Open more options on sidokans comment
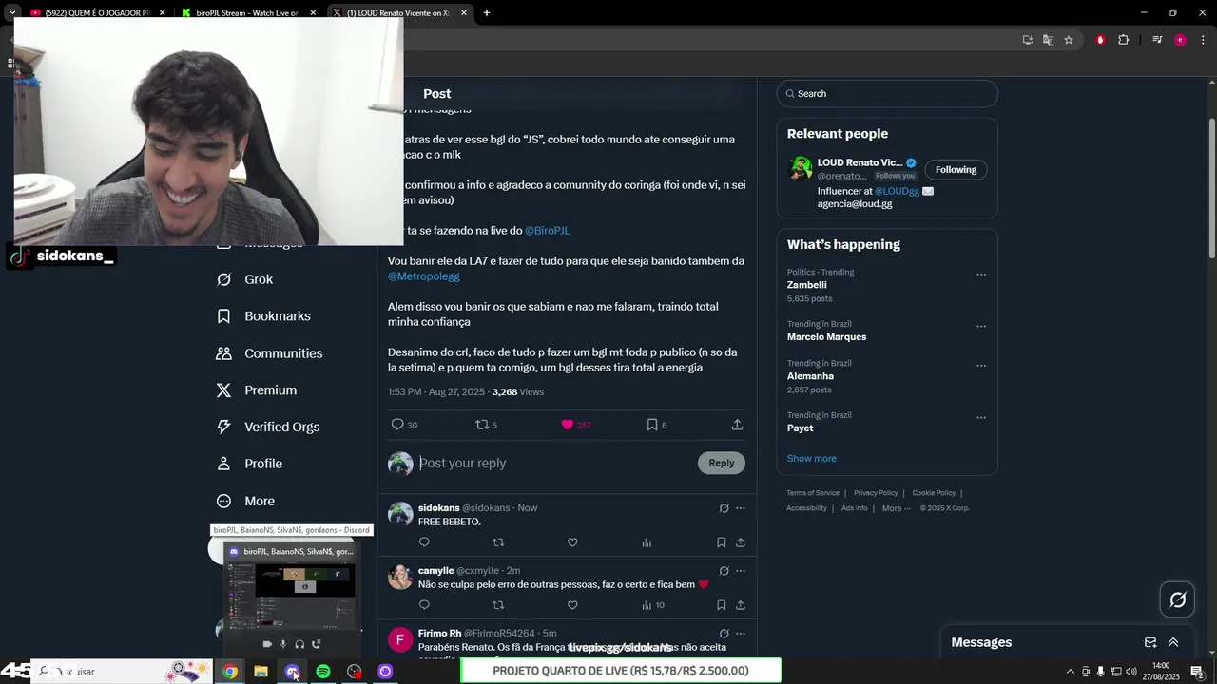The width and height of the screenshot is (1217, 684). point(741,508)
